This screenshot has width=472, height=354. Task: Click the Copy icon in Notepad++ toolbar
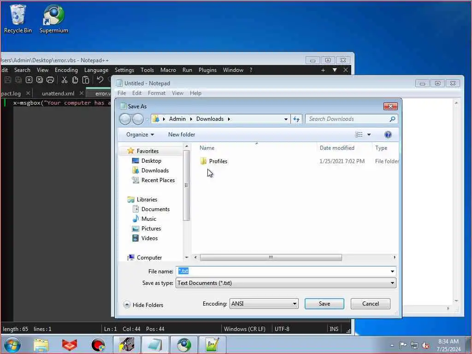pyautogui.click(x=75, y=80)
